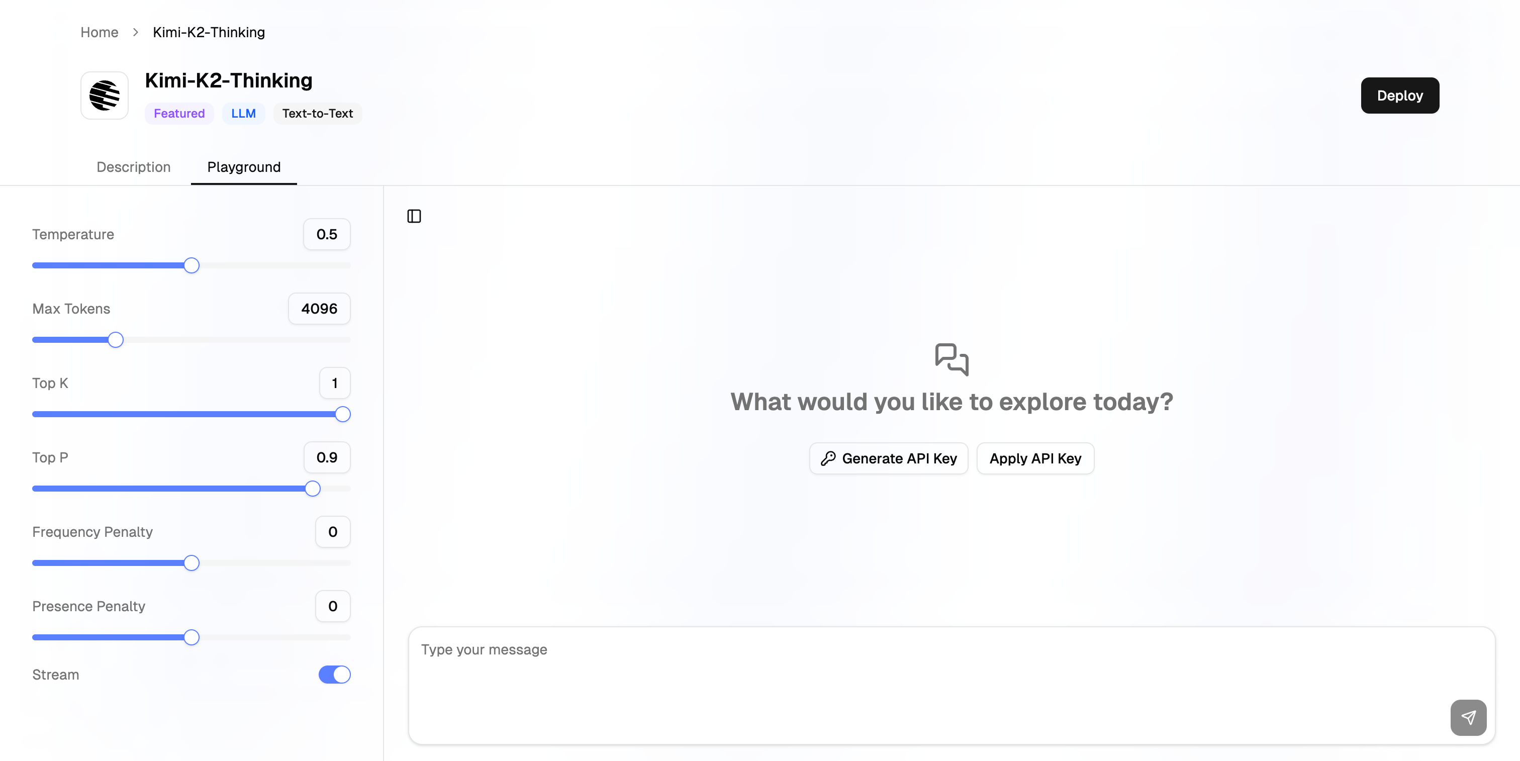This screenshot has height=761, width=1520.
Task: Click the Temperature value field
Action: point(327,234)
